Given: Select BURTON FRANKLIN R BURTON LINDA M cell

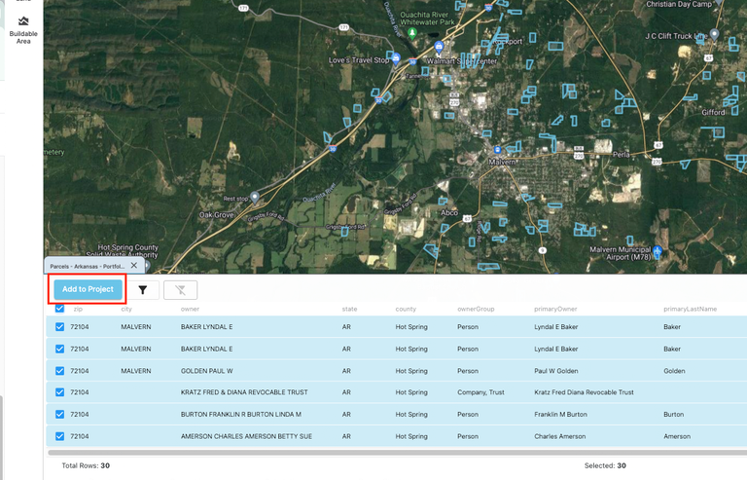Looking at the screenshot, I should 240,414.
